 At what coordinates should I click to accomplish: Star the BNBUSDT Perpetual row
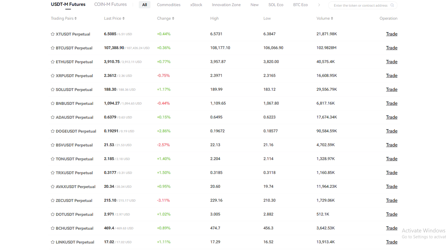(x=52, y=103)
